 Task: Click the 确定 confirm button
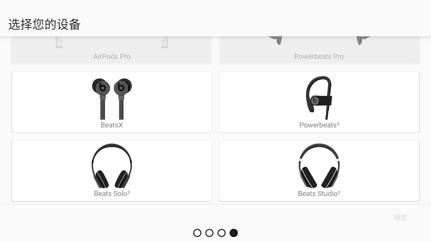(401, 217)
